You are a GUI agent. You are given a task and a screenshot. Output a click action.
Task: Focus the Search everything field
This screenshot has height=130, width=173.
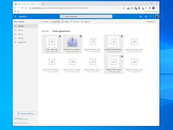coord(86,16)
